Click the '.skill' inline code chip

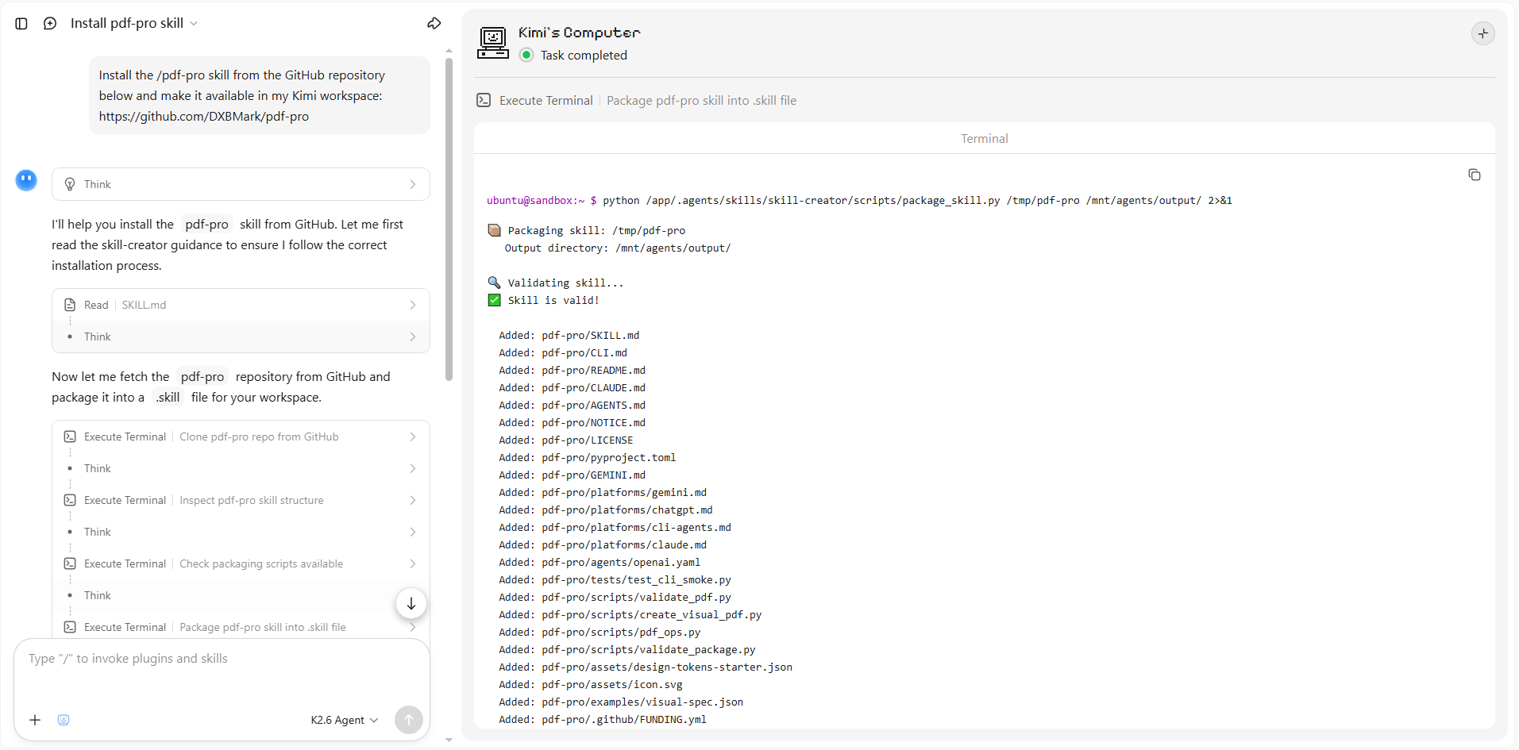tap(168, 397)
